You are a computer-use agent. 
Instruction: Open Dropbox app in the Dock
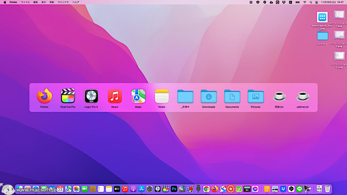tap(283, 189)
